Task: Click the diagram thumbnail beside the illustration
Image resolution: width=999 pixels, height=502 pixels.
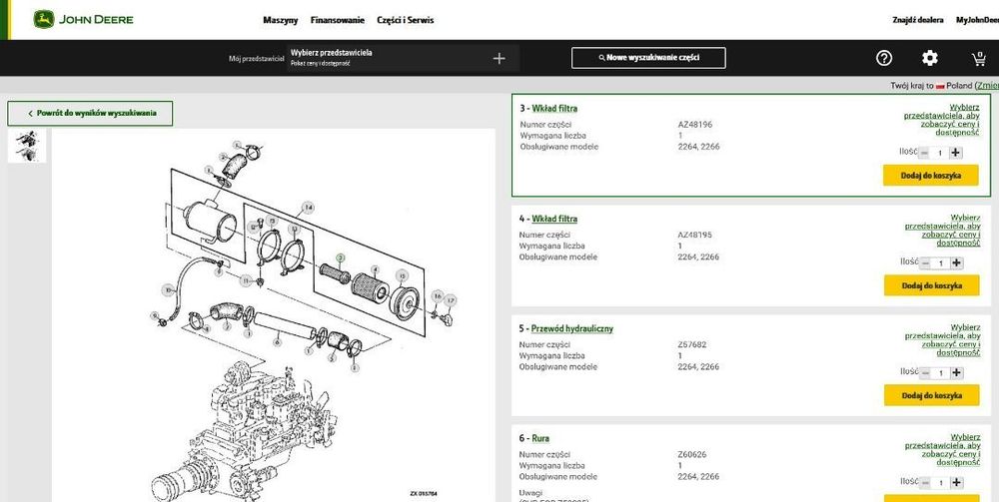Action: [27, 146]
